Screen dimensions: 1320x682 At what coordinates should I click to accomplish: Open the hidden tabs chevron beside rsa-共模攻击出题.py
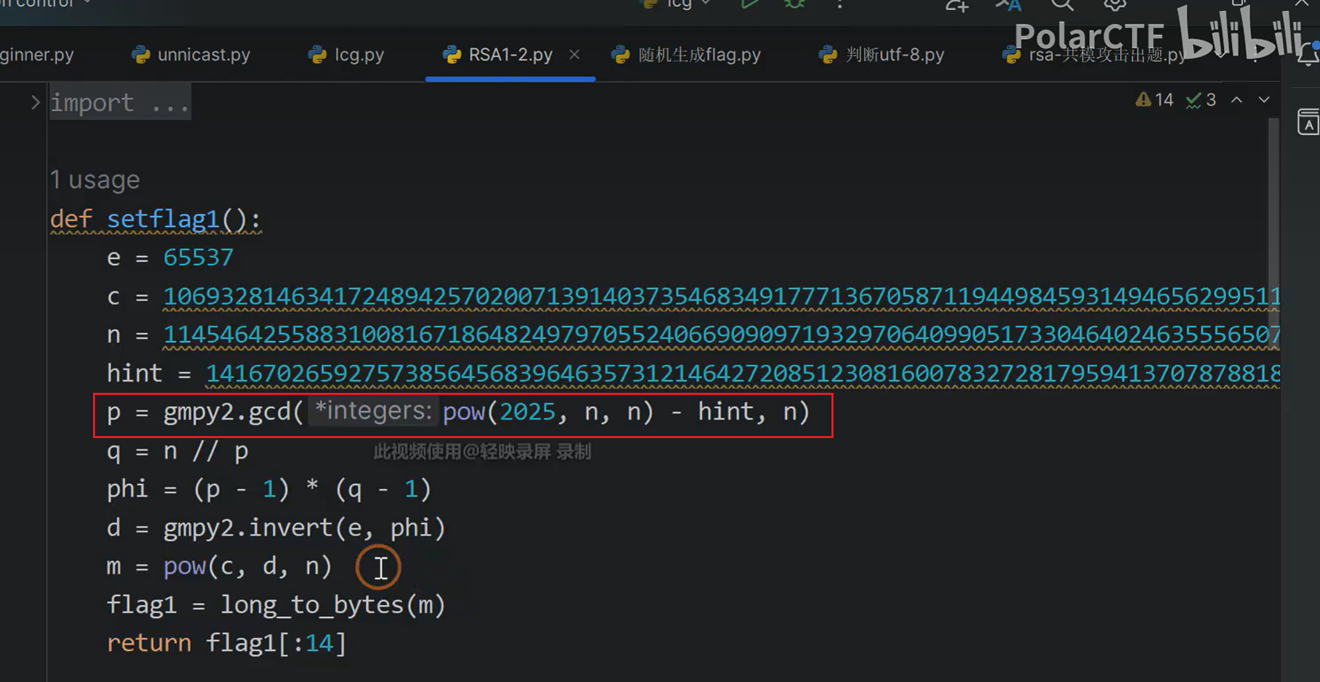pos(1222,55)
